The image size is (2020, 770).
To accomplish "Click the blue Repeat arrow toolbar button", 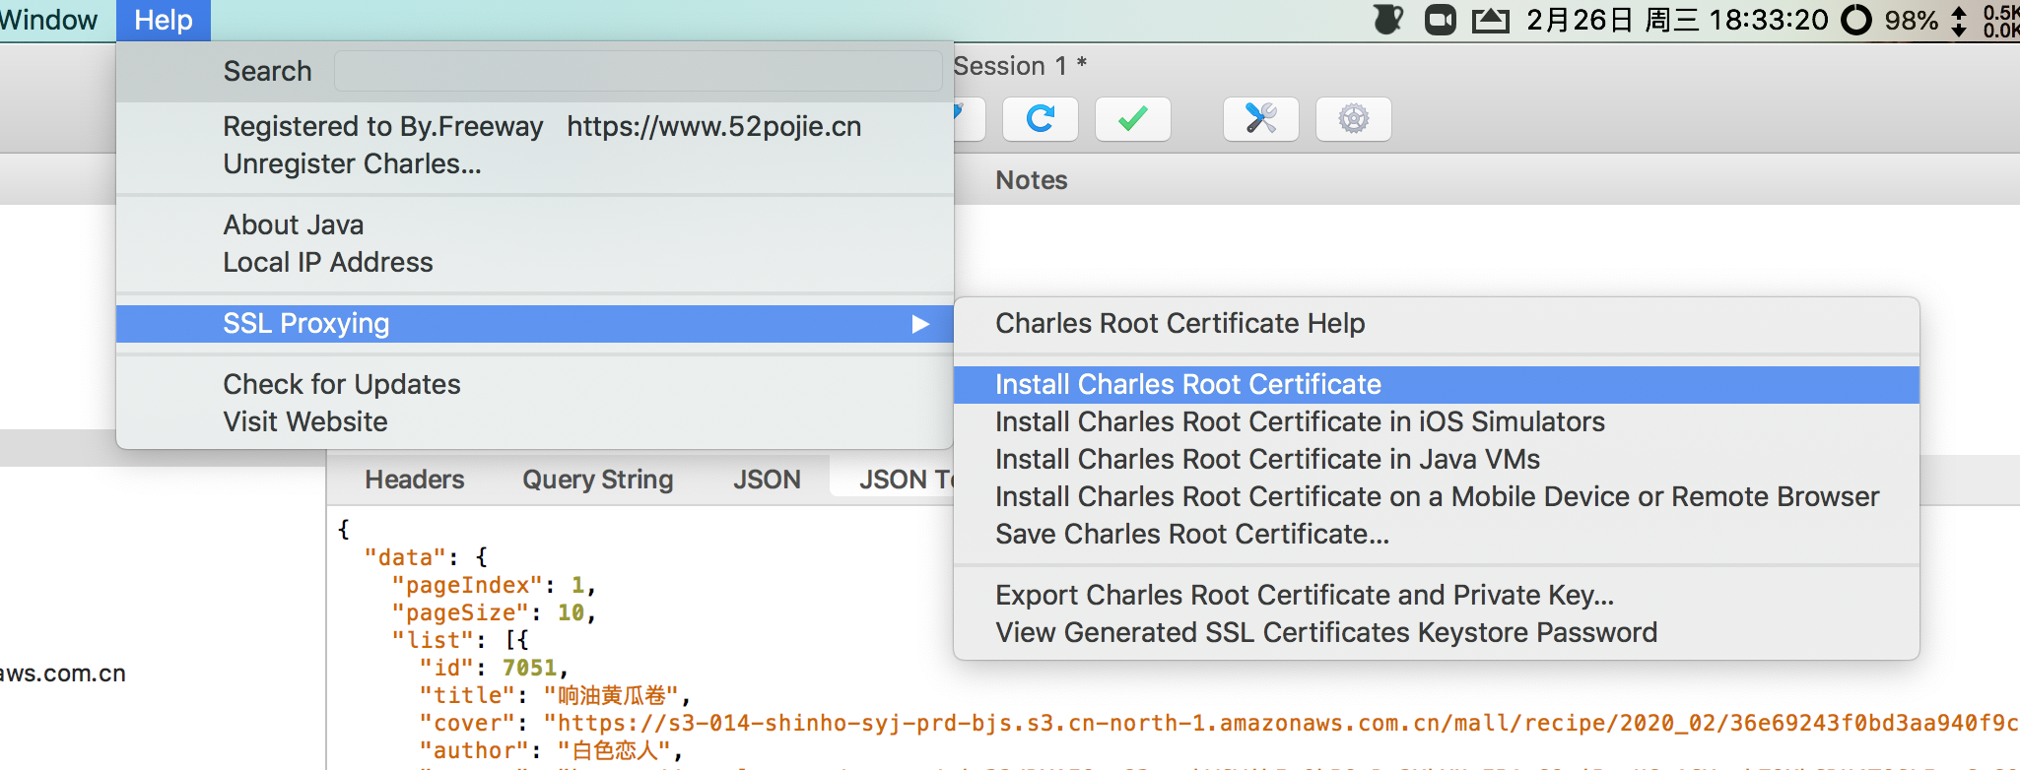I will point(1040,119).
